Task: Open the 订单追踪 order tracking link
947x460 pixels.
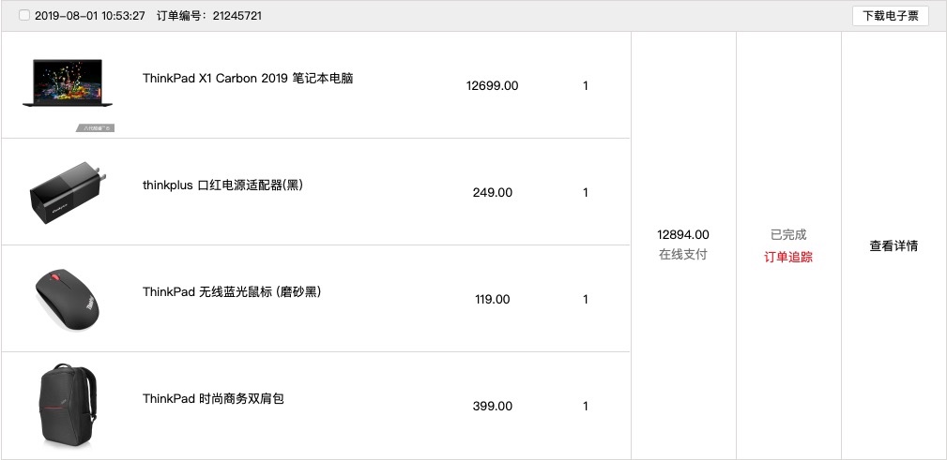Action: 788,258
